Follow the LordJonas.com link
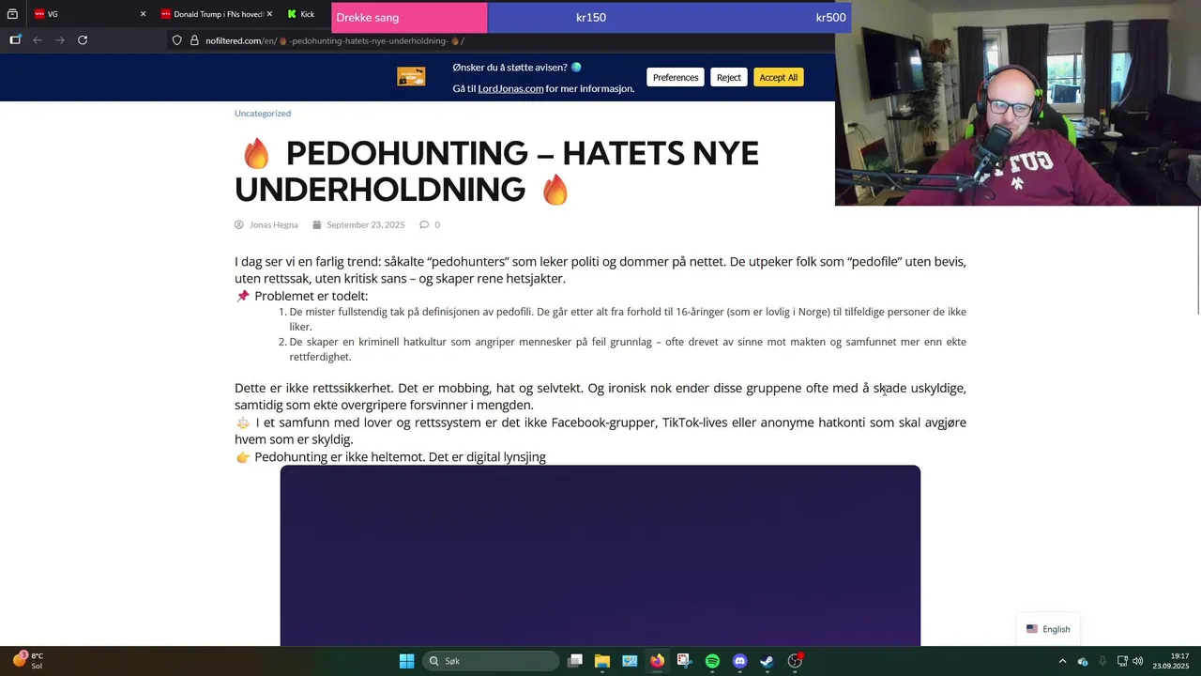Image resolution: width=1201 pixels, height=676 pixels. coord(510,88)
